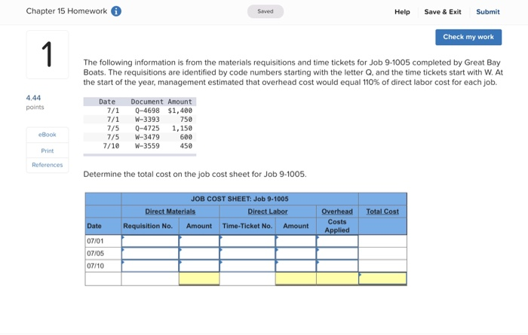Click the 4.44 points label
Image resolution: width=528 pixels, height=335 pixels.
tap(33, 98)
